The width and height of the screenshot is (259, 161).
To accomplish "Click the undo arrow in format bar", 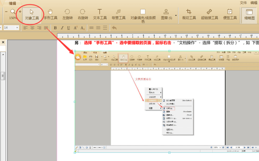I will (114, 28).
